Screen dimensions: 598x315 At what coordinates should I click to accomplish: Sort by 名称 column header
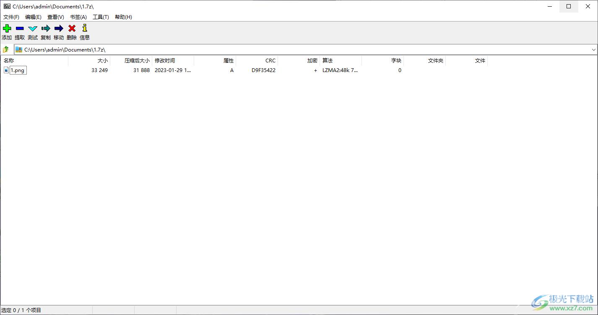[x=34, y=61]
